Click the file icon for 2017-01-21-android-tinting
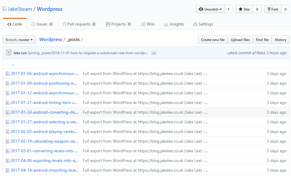 (7, 103)
